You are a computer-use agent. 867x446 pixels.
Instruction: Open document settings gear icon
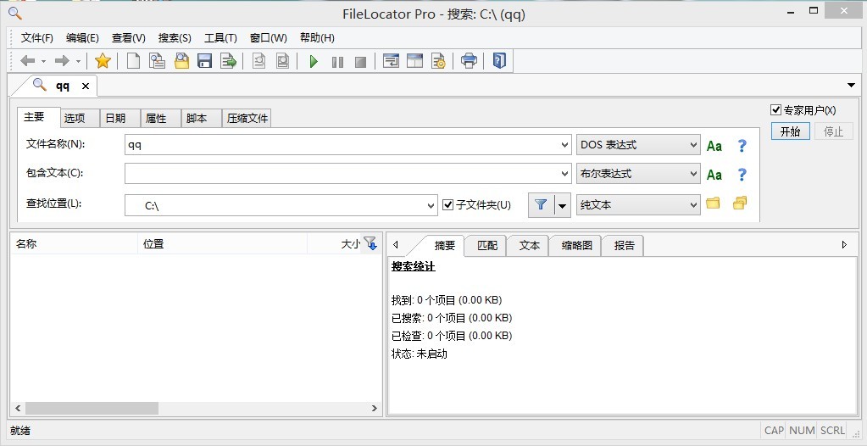(x=438, y=61)
